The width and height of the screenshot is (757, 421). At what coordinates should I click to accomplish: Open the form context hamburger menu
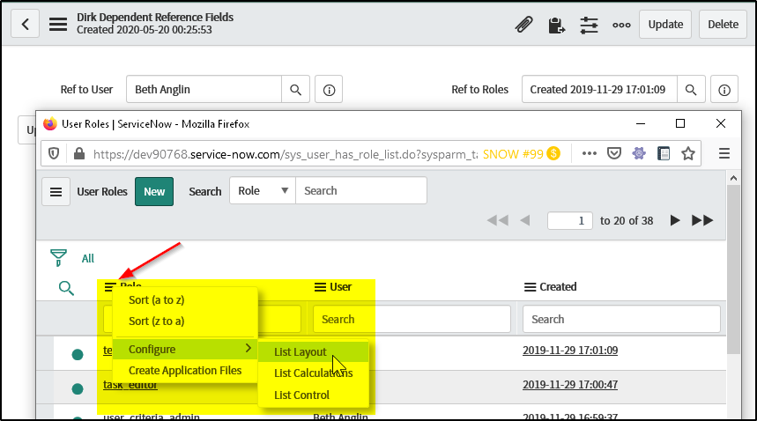click(58, 24)
